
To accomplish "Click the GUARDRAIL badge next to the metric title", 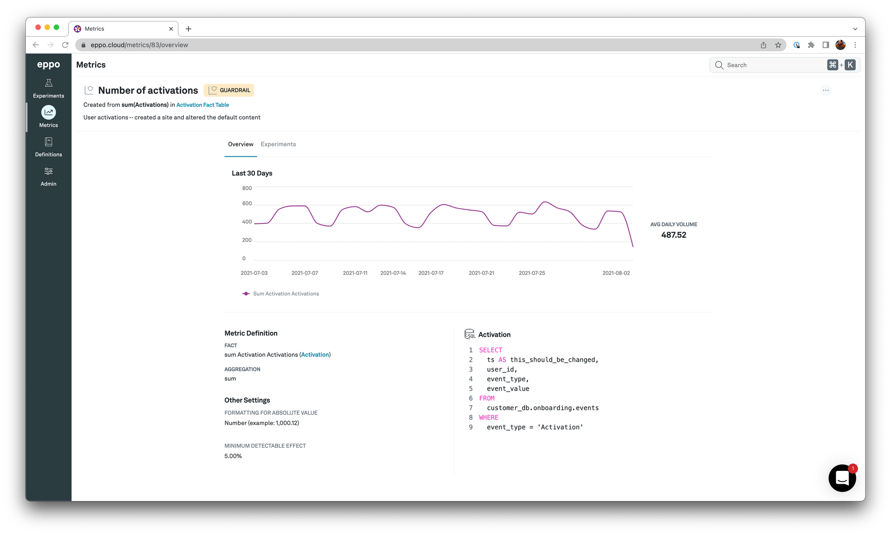I will click(x=229, y=90).
